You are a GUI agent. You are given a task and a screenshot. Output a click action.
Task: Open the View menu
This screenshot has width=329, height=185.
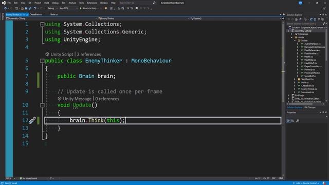click(23, 3)
